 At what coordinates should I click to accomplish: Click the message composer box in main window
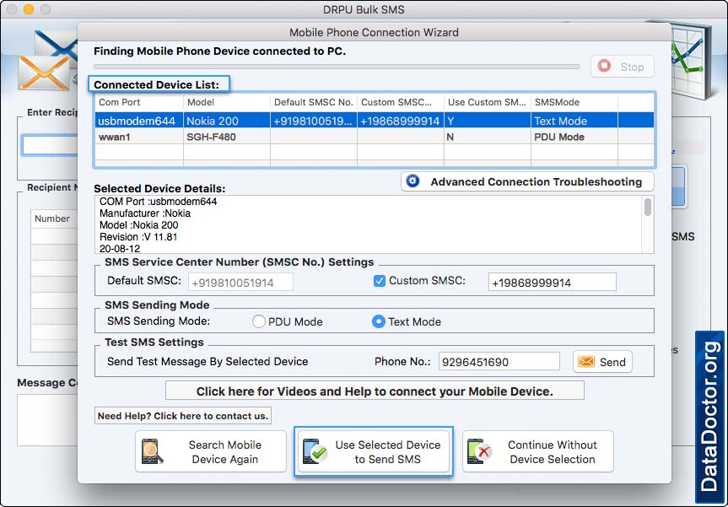pos(47,420)
